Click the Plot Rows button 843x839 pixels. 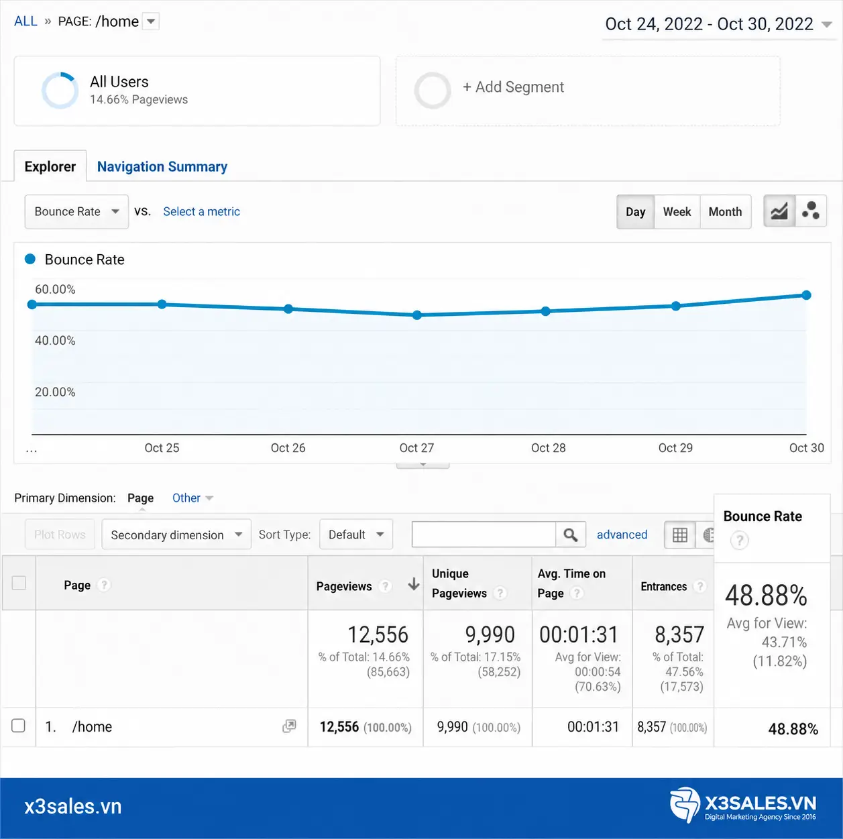point(60,535)
